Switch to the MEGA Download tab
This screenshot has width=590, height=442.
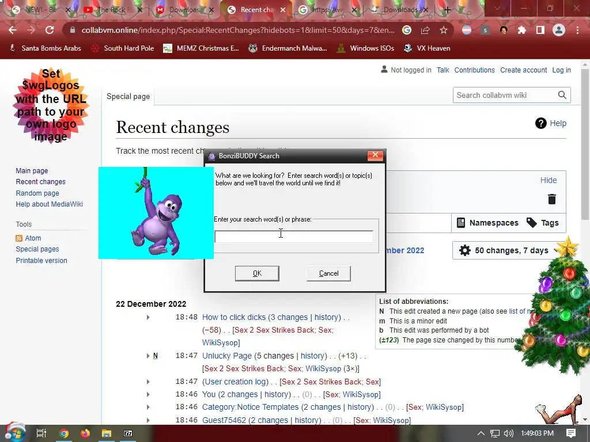[x=184, y=10]
